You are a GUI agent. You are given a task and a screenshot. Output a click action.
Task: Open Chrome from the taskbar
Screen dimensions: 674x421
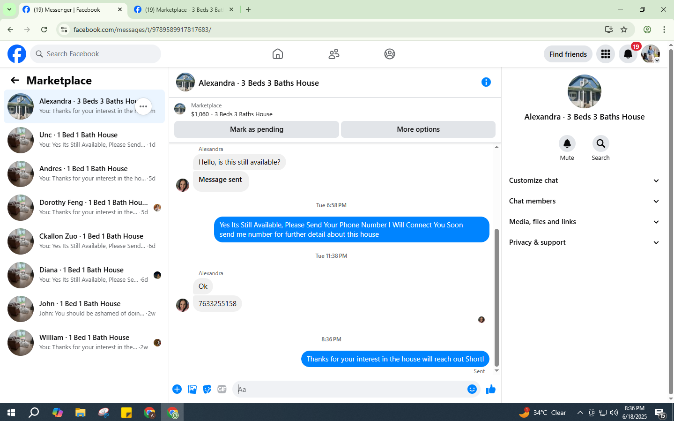click(150, 413)
